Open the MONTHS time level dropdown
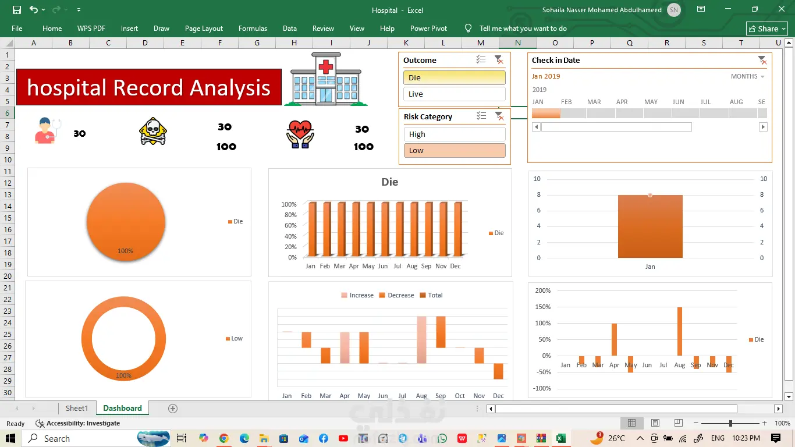The width and height of the screenshot is (795, 447). tap(747, 76)
